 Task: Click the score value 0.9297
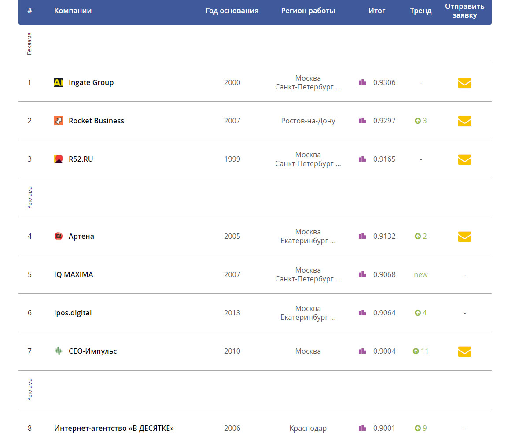384,121
